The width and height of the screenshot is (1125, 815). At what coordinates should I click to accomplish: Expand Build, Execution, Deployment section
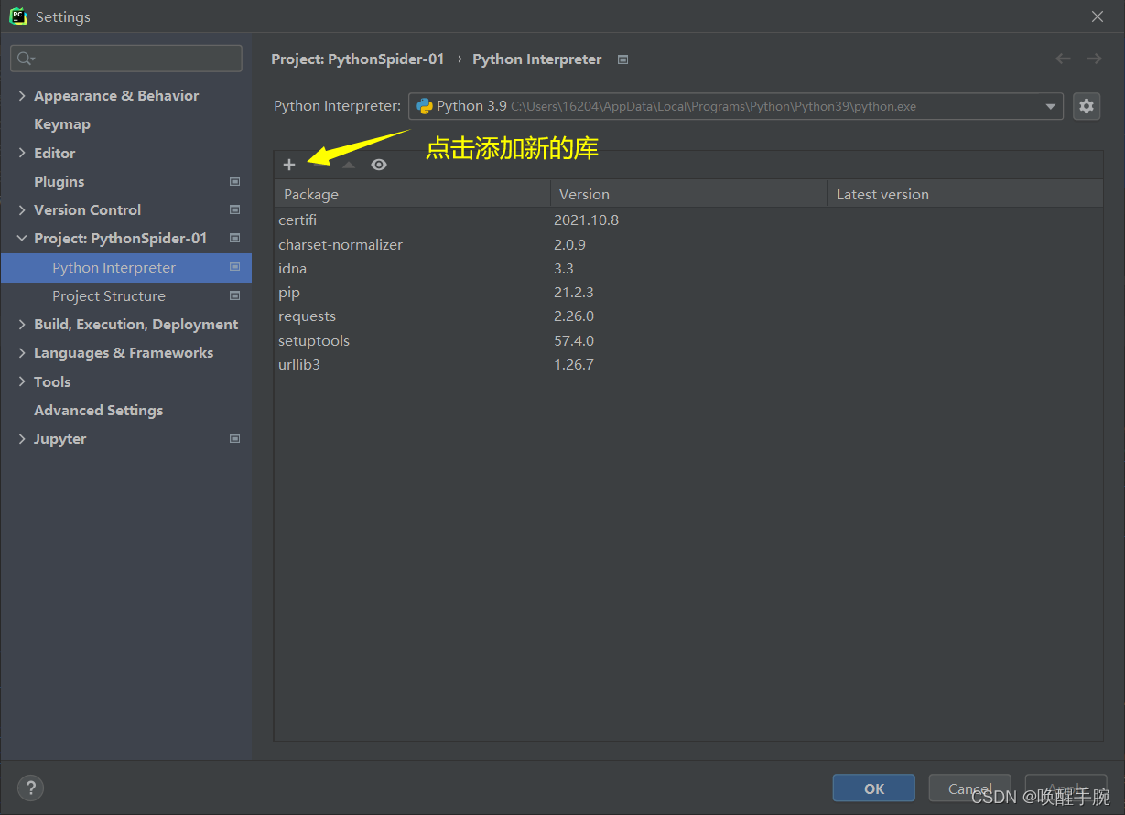click(x=22, y=324)
